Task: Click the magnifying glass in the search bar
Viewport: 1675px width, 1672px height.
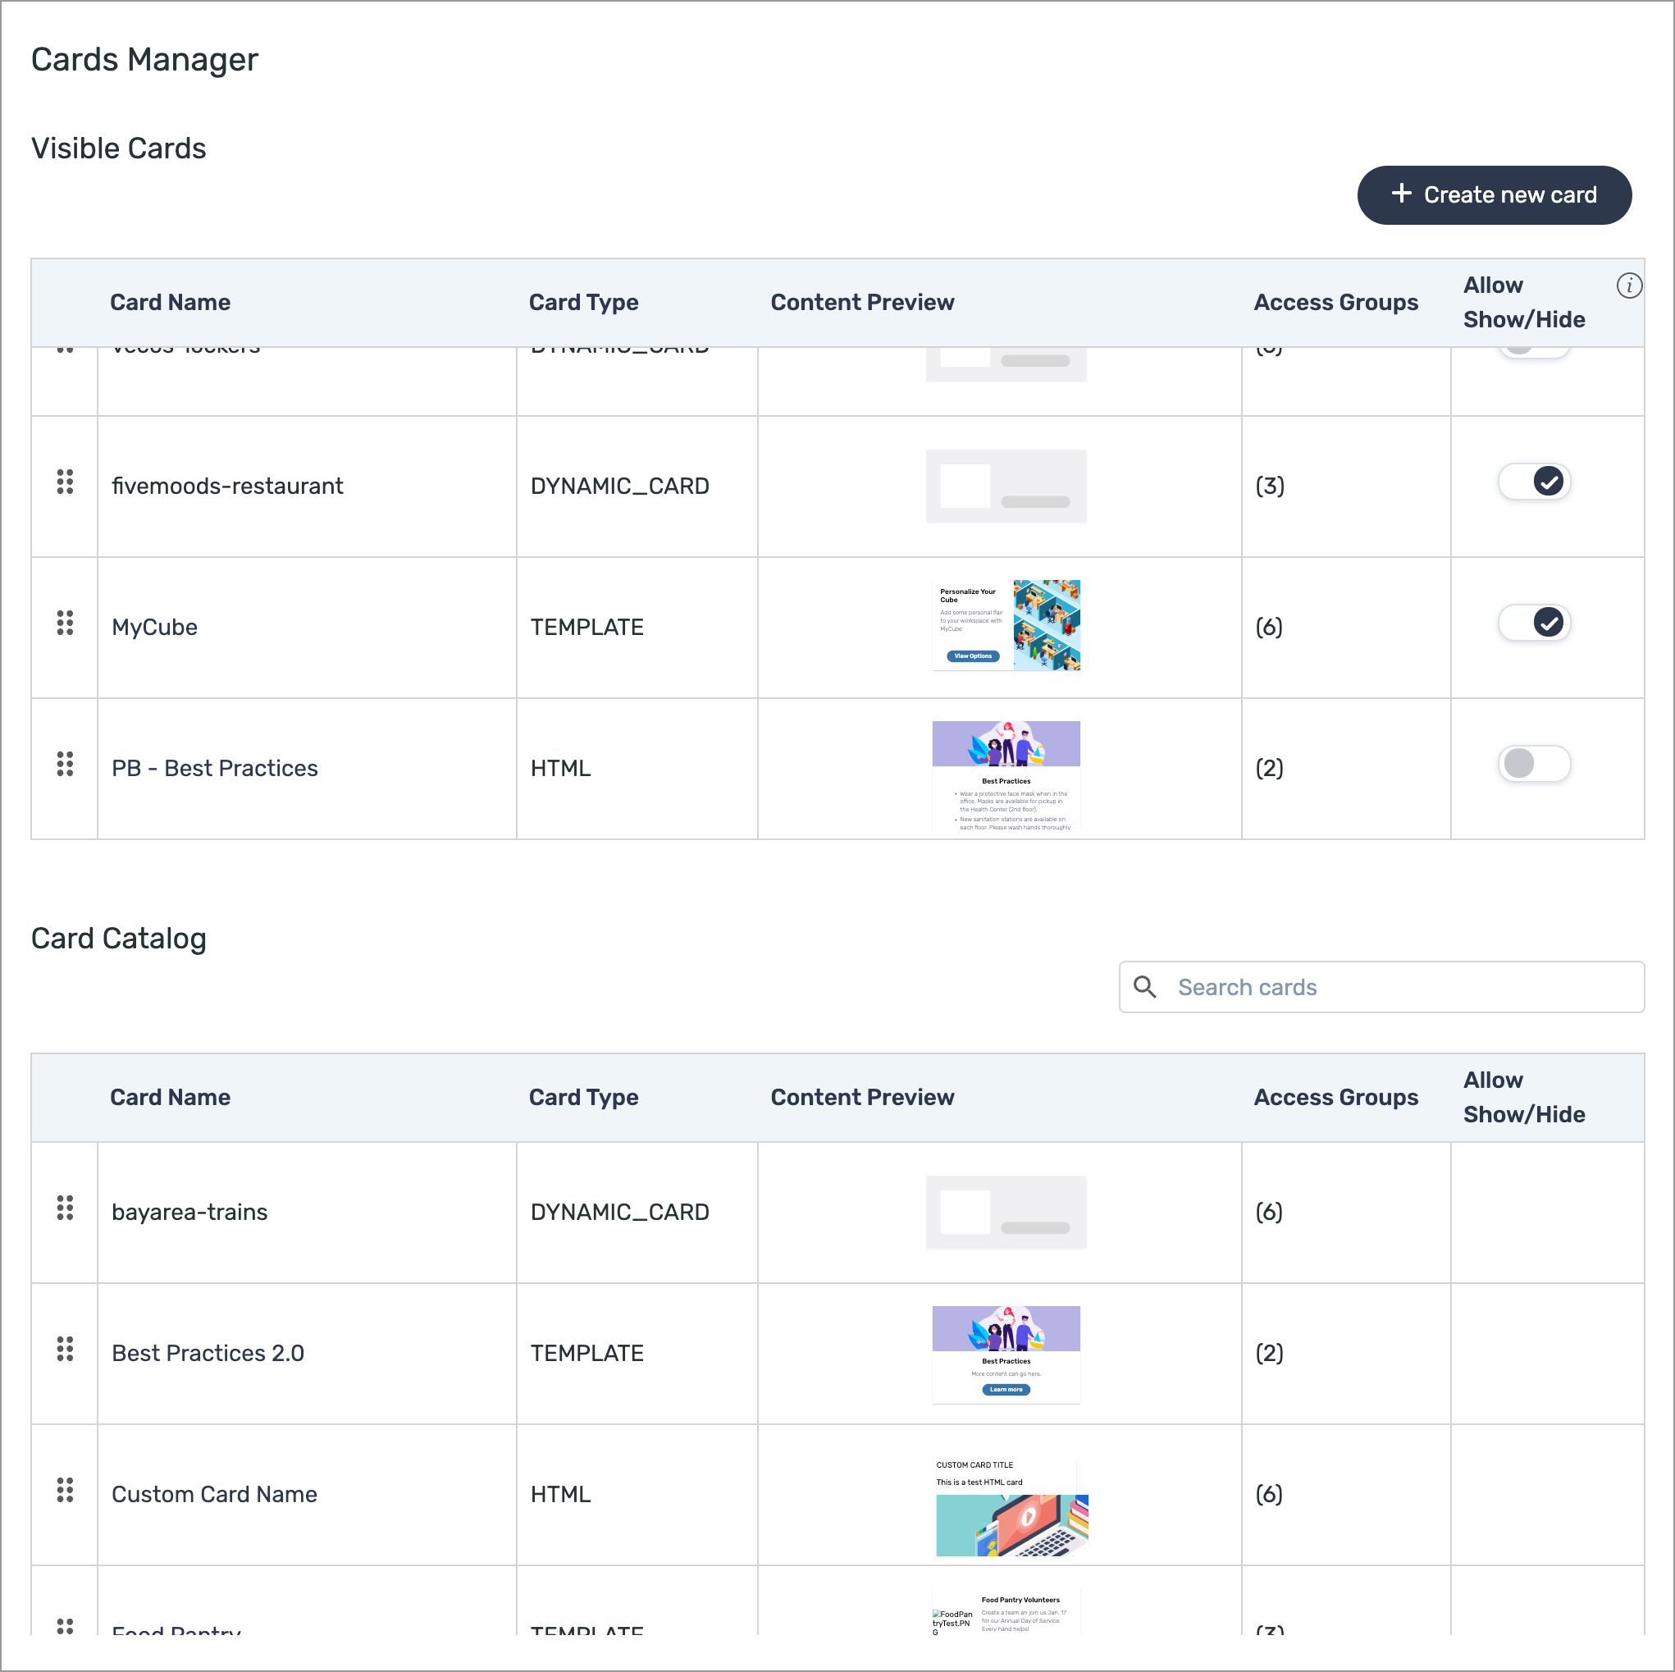Action: pyautogui.click(x=1144, y=987)
